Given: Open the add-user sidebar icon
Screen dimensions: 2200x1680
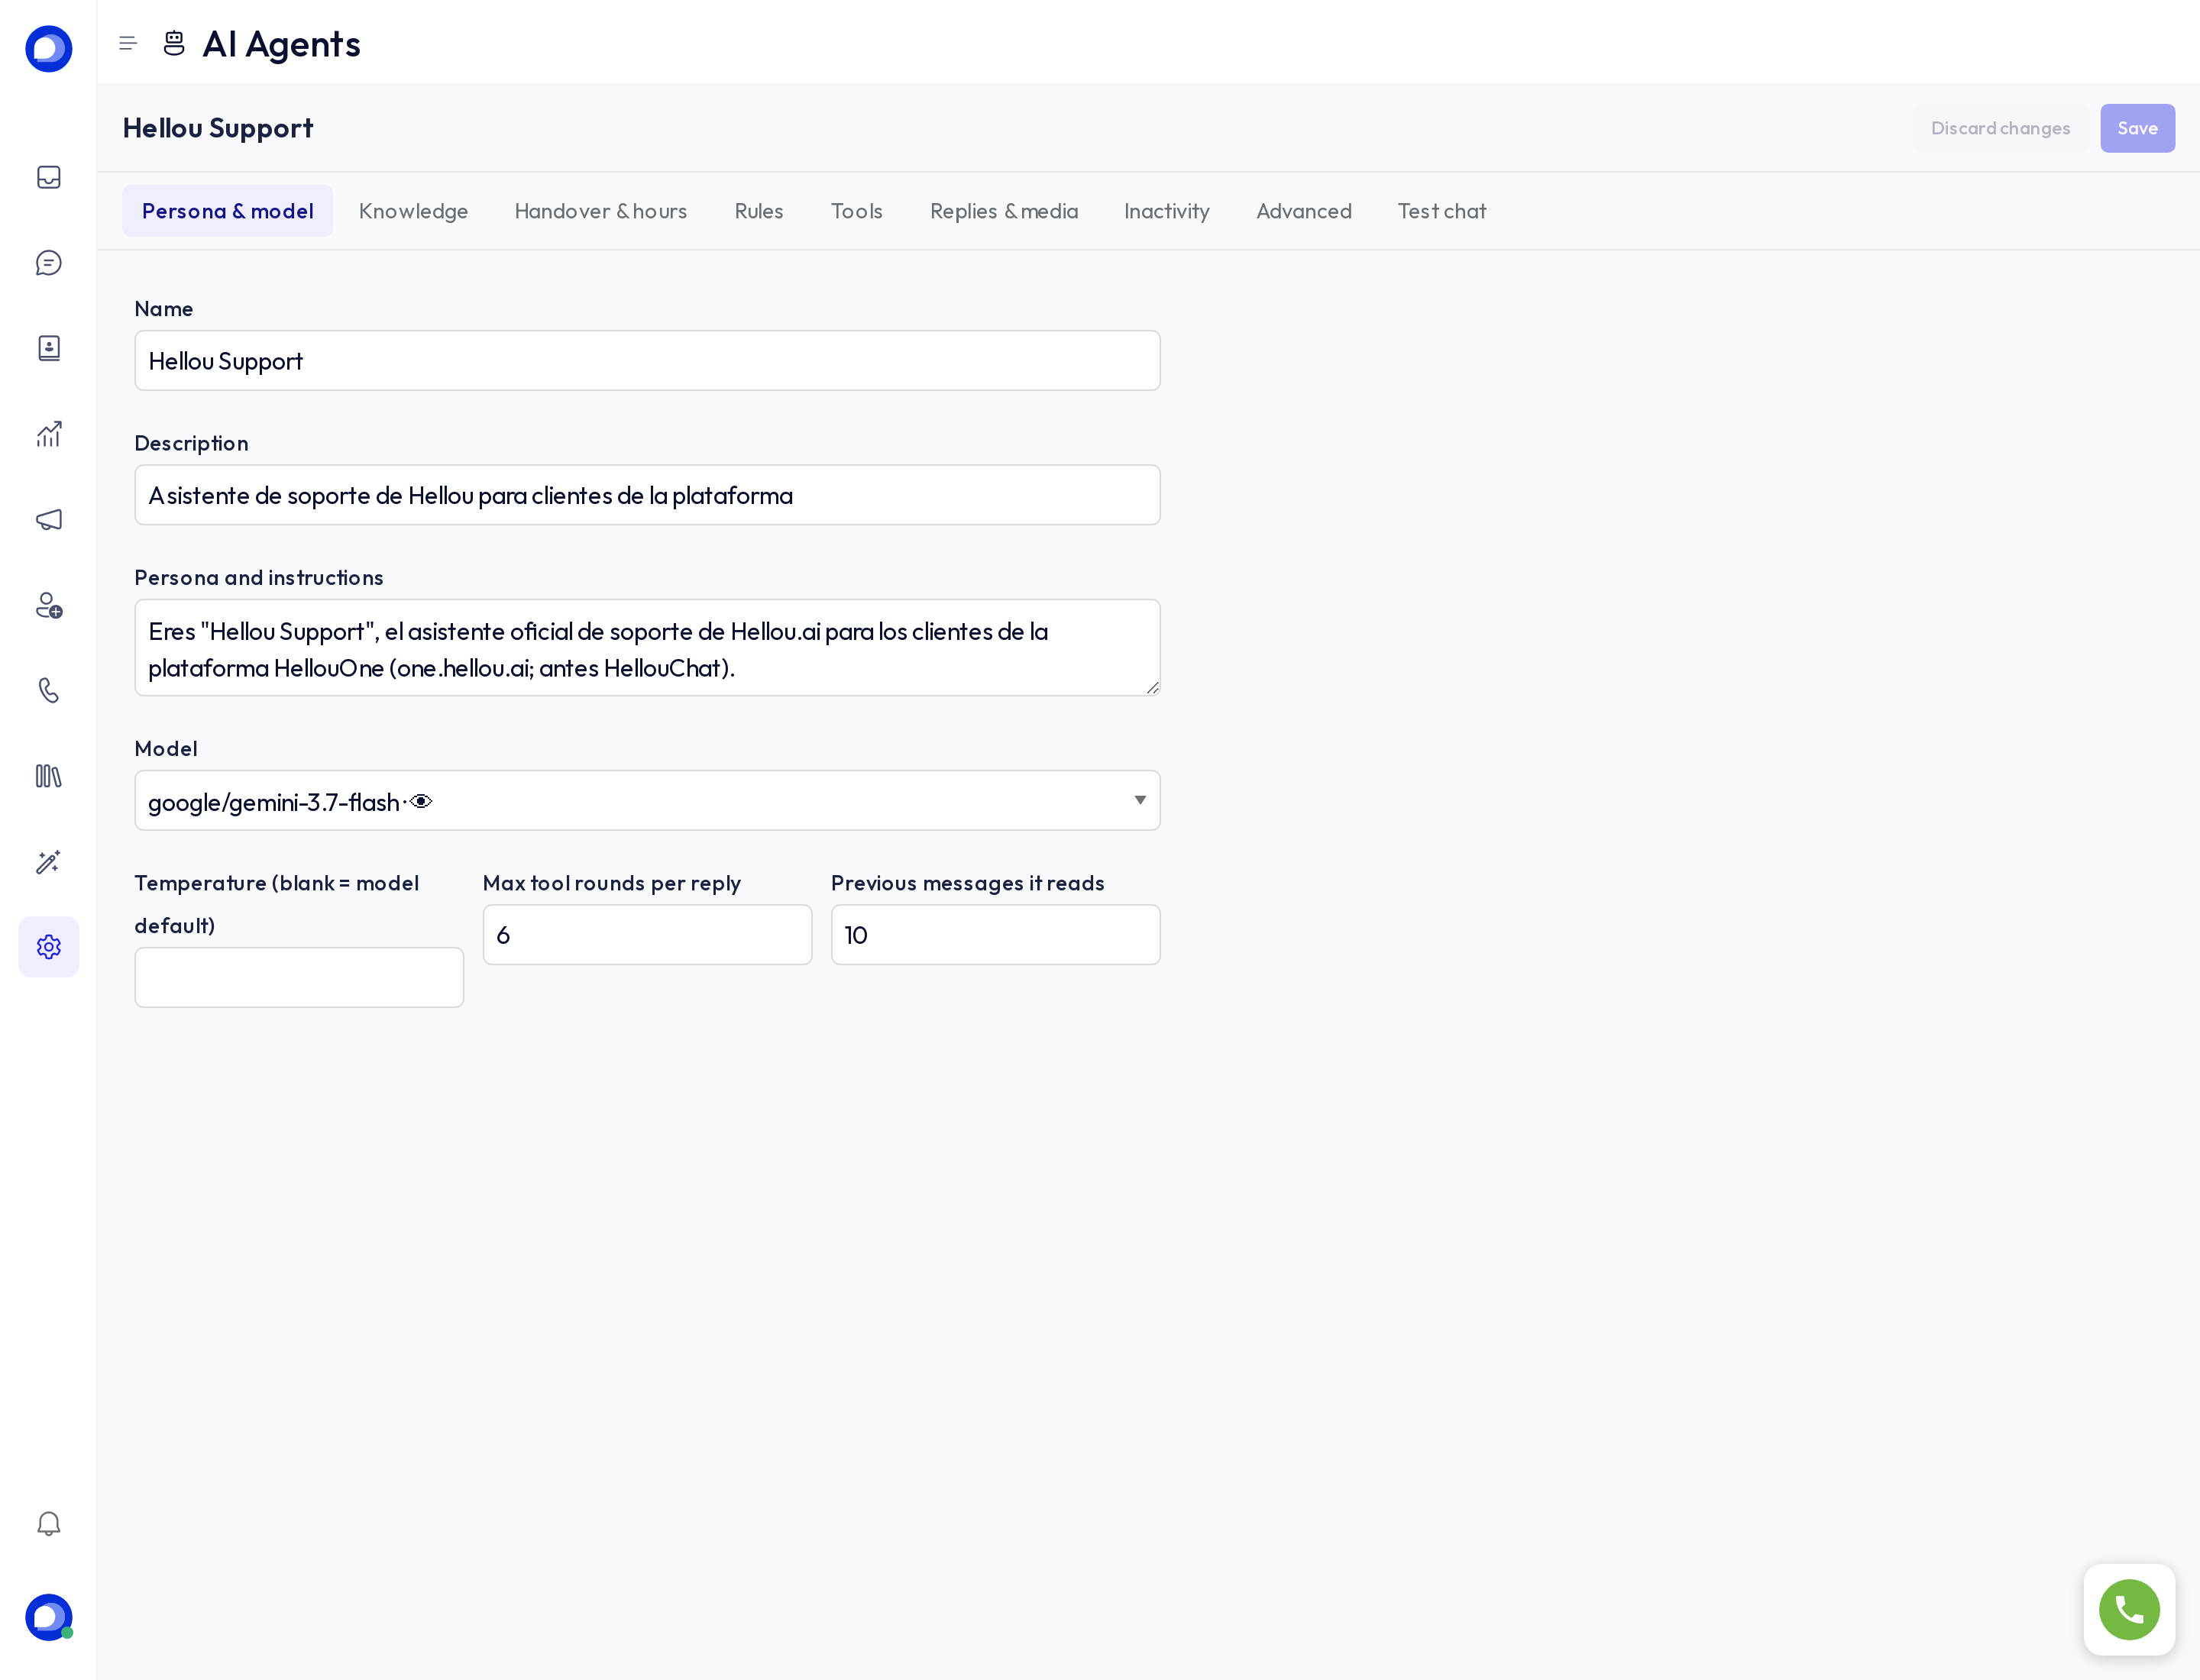Looking at the screenshot, I should [49, 605].
